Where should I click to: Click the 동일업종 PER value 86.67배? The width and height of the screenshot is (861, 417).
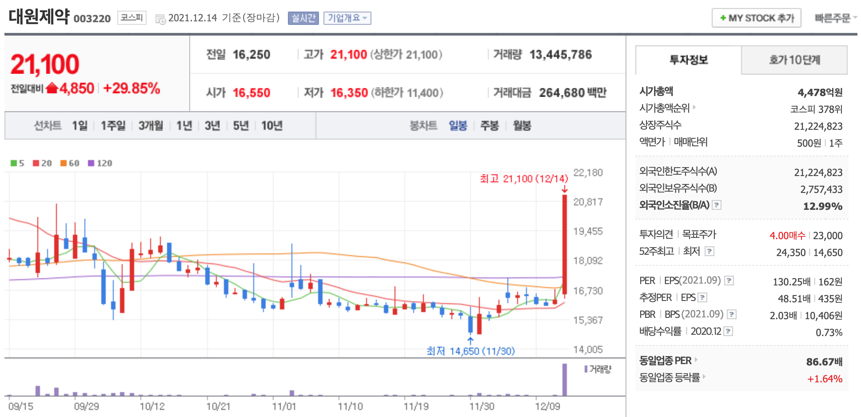click(825, 362)
